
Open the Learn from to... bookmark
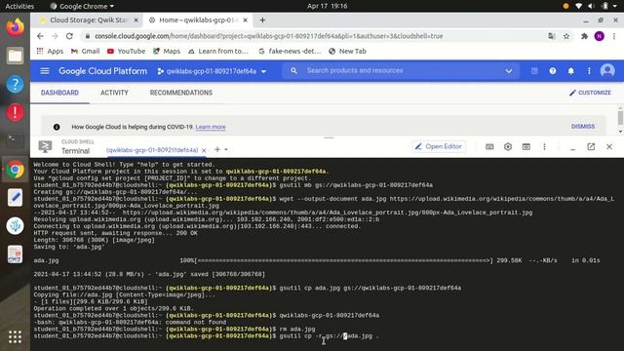pos(218,51)
